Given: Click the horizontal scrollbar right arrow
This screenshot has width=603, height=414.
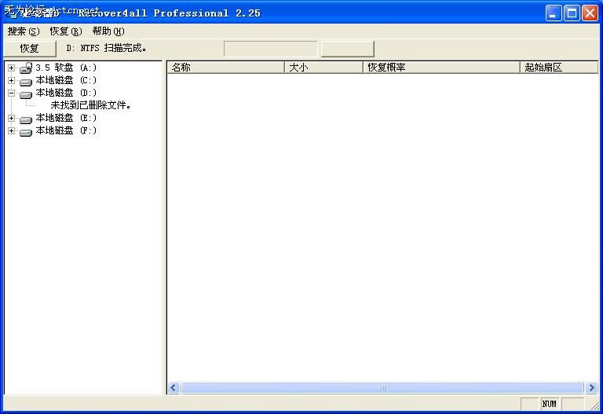Looking at the screenshot, I should point(591,387).
